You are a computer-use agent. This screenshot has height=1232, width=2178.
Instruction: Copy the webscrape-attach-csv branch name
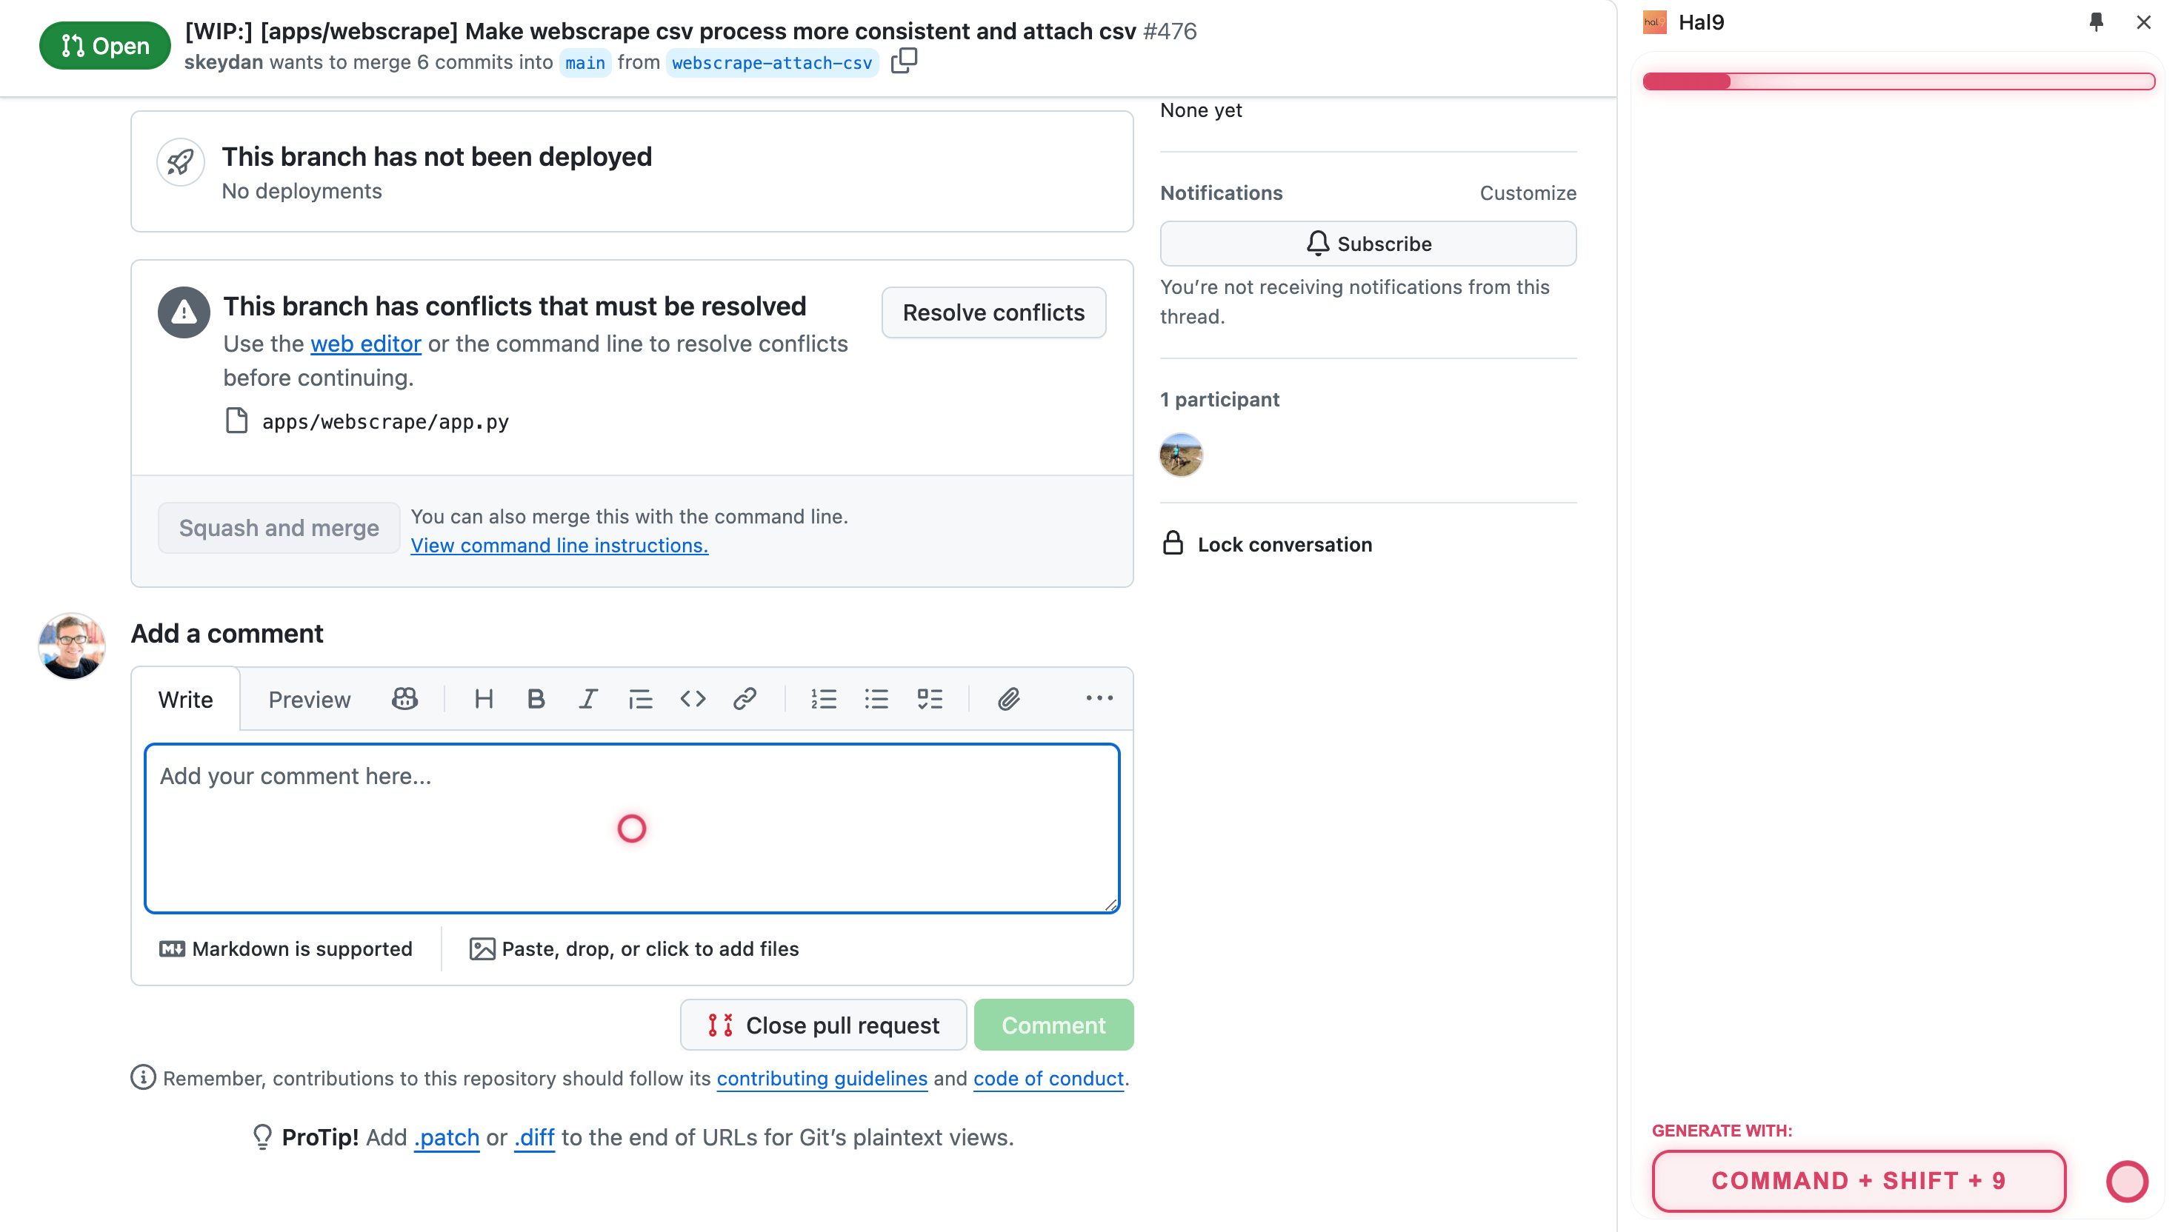903,61
